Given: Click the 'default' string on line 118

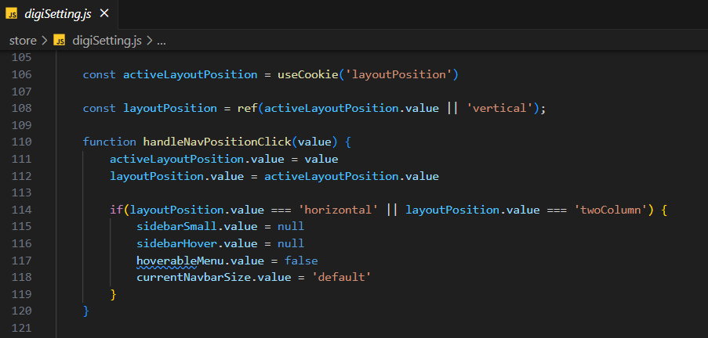Looking at the screenshot, I should [x=341, y=277].
